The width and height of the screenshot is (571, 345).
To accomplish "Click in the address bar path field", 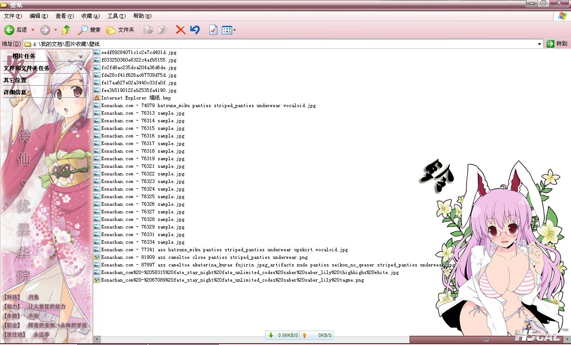I will 268,44.
